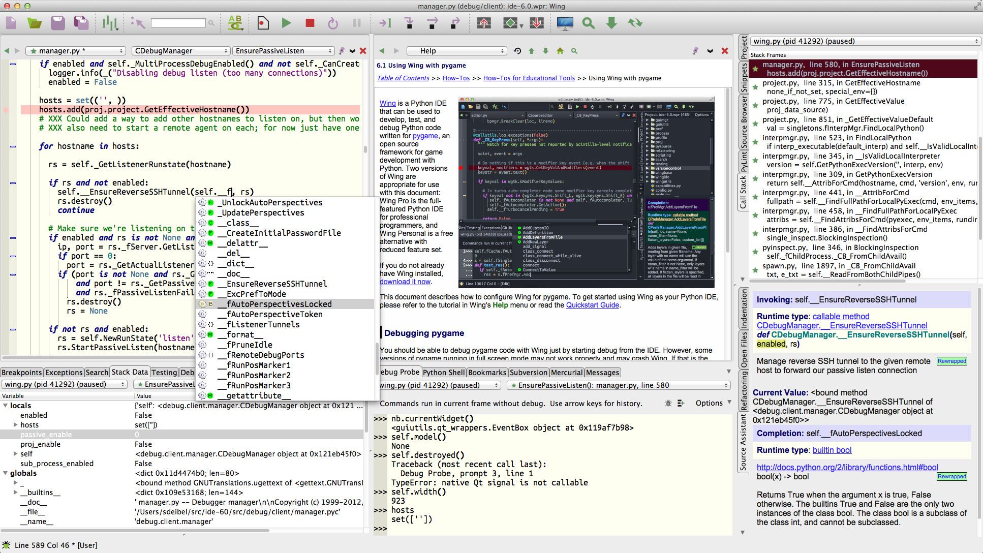Viewport: 983px width, 553px height.
Task: Stop debugging with the red square icon
Action: [310, 23]
